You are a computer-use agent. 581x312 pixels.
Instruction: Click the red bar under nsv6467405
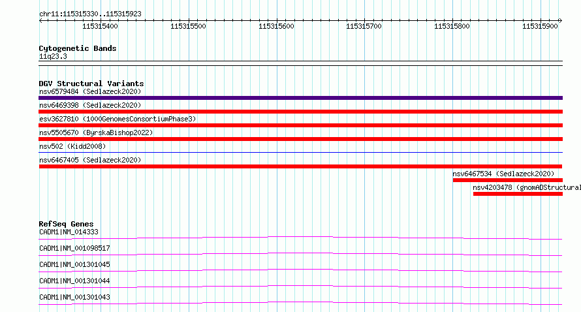(300, 166)
